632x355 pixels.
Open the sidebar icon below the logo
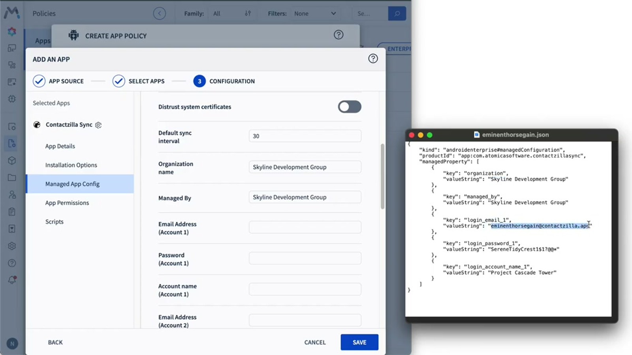(x=12, y=31)
